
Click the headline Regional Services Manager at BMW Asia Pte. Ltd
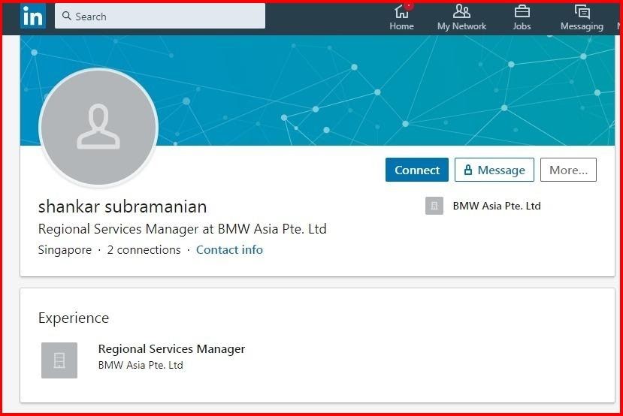tap(183, 229)
